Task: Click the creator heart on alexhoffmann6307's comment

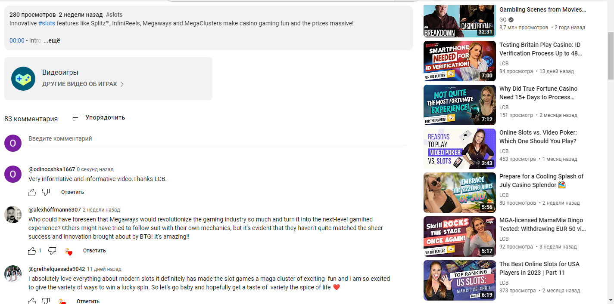Action: click(68, 251)
